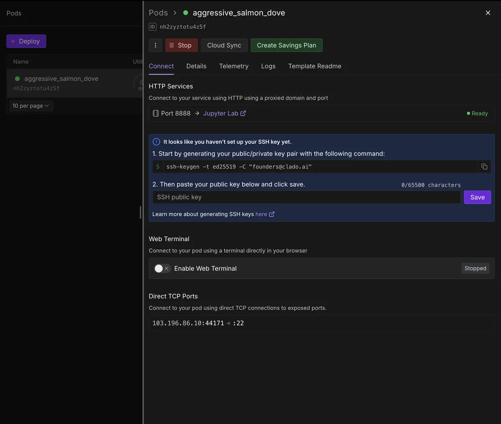Save the SSH public key

pyautogui.click(x=477, y=197)
